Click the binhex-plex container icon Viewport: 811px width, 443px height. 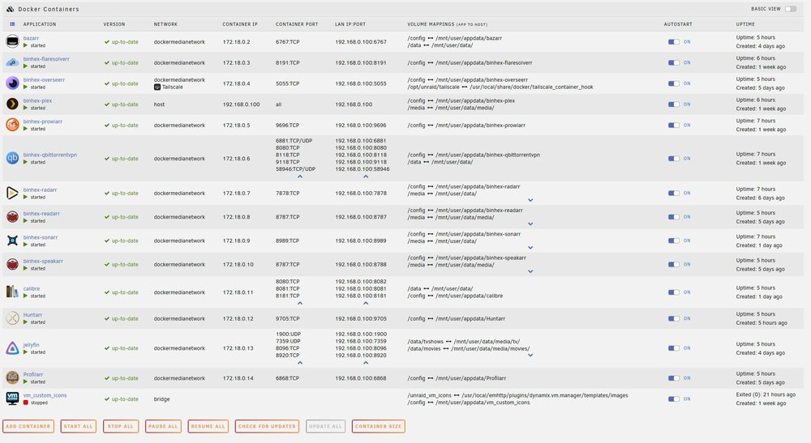(x=12, y=104)
